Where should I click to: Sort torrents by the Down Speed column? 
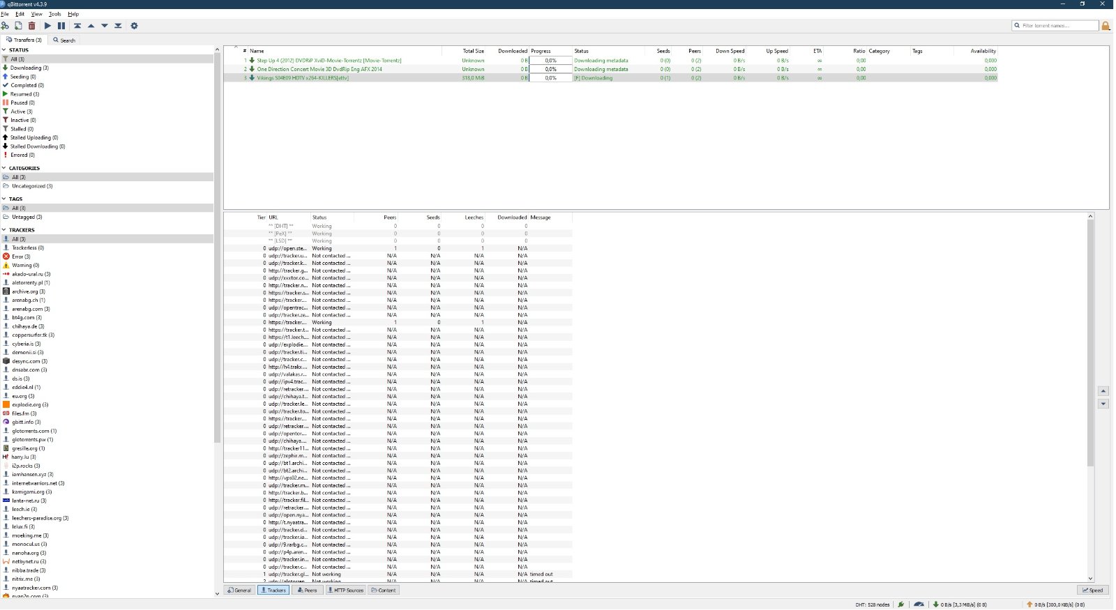coord(725,51)
